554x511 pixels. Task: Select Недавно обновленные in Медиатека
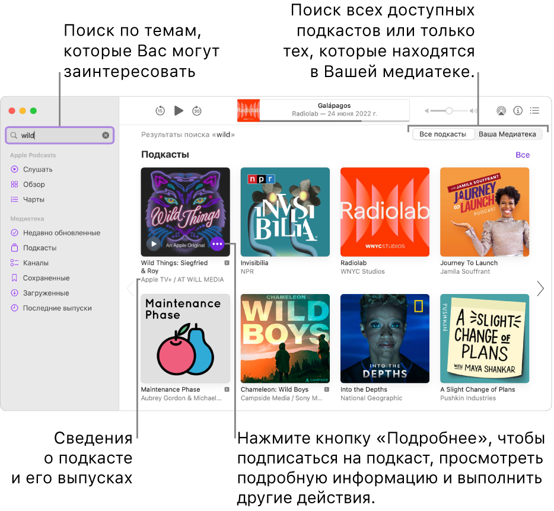coord(62,233)
